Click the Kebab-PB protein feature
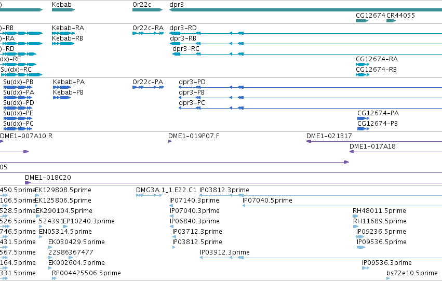 click(62, 98)
